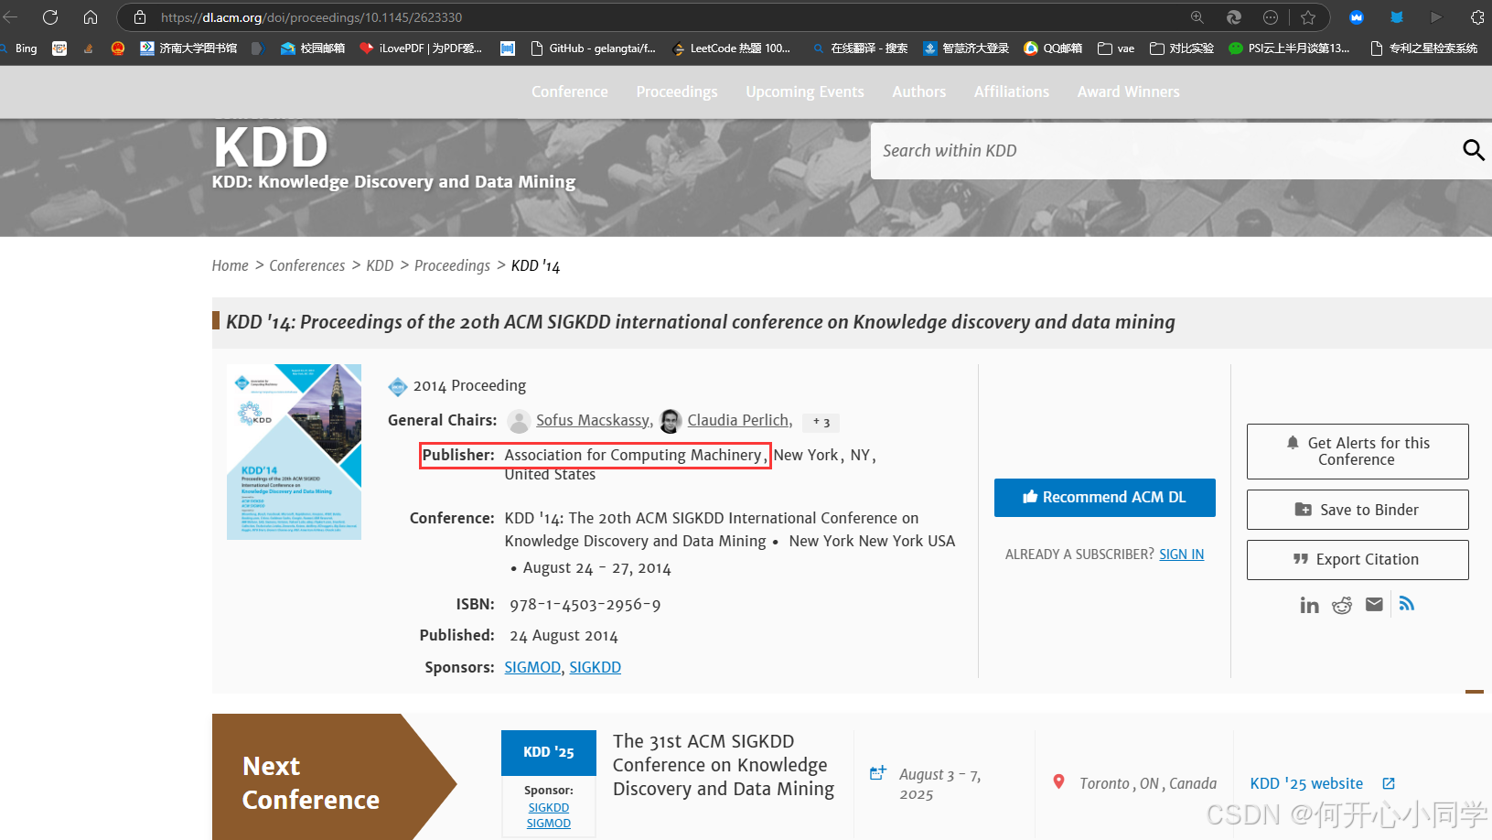The height and width of the screenshot is (840, 1492).
Task: Click the blue KDD '25 badge
Action: coord(549,752)
